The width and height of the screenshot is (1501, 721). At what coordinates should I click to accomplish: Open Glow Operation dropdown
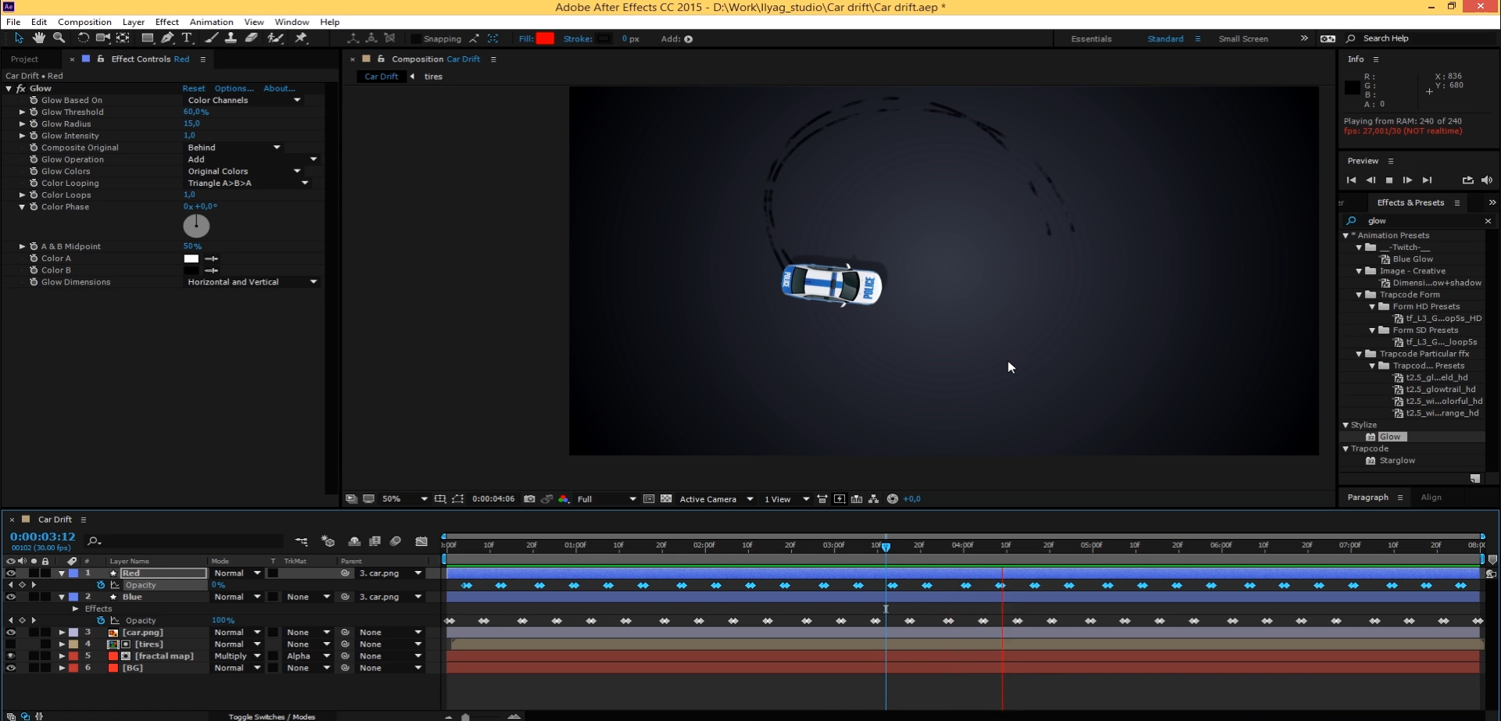(252, 159)
